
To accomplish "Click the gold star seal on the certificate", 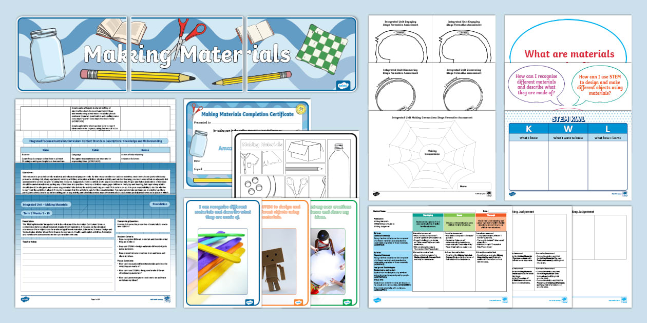I will 301,108.
